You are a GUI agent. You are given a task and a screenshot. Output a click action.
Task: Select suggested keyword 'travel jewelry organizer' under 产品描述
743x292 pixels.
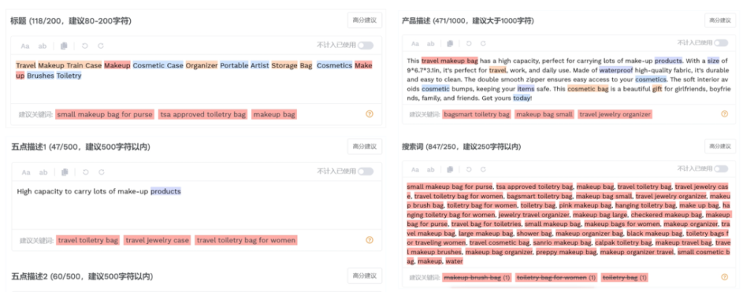[615, 114]
